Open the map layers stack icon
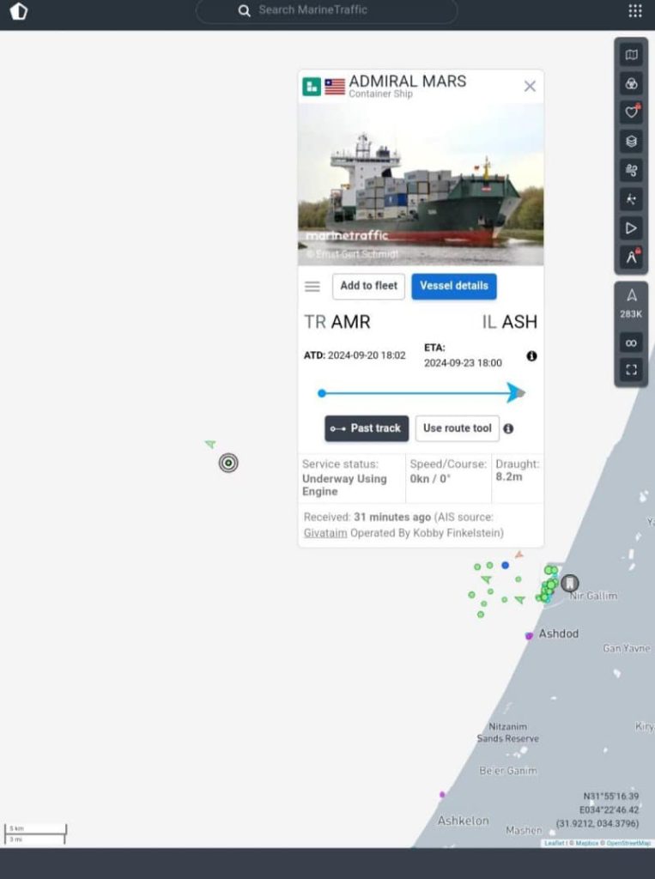The height and width of the screenshot is (879, 655). pyautogui.click(x=631, y=142)
